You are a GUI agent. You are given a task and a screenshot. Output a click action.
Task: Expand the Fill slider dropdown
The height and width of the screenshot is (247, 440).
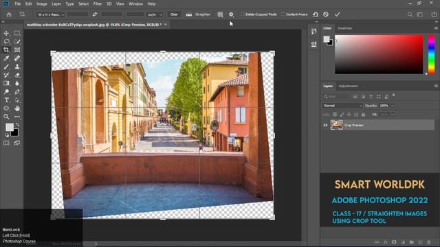click(x=393, y=115)
